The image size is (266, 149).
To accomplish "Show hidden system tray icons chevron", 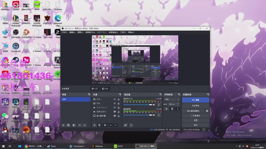I will 236,146.
